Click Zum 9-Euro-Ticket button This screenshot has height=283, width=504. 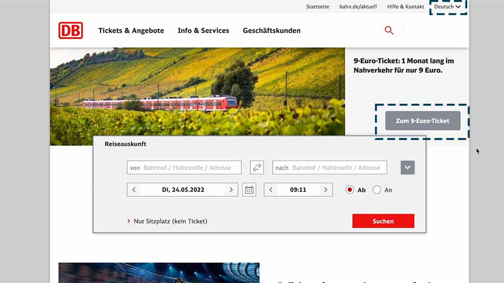423,121
